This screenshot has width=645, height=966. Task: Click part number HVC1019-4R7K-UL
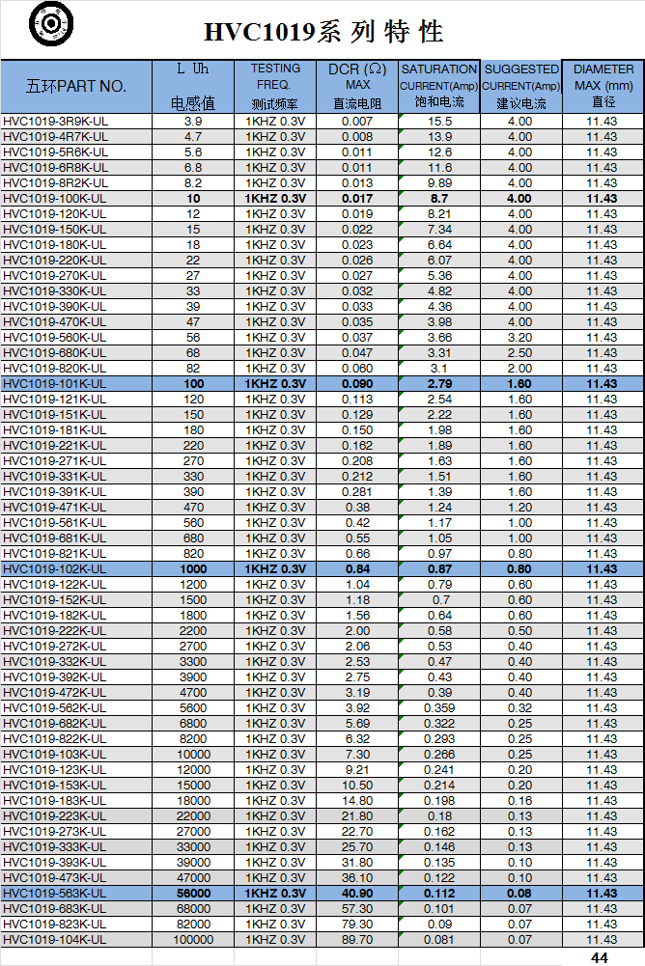55,137
